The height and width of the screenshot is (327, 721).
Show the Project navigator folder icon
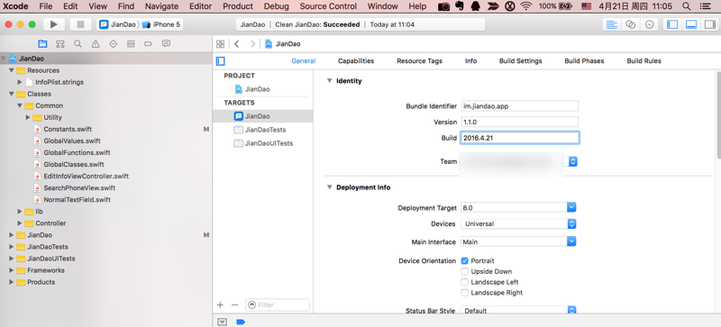pyautogui.click(x=42, y=44)
